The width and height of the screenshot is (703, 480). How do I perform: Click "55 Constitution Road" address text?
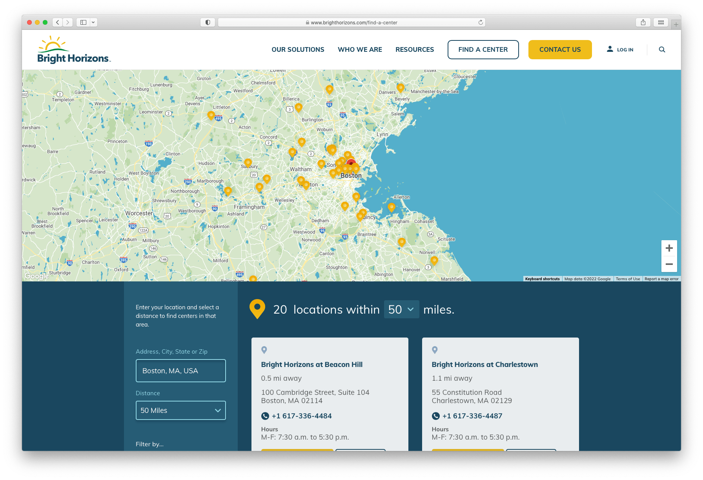pos(467,392)
